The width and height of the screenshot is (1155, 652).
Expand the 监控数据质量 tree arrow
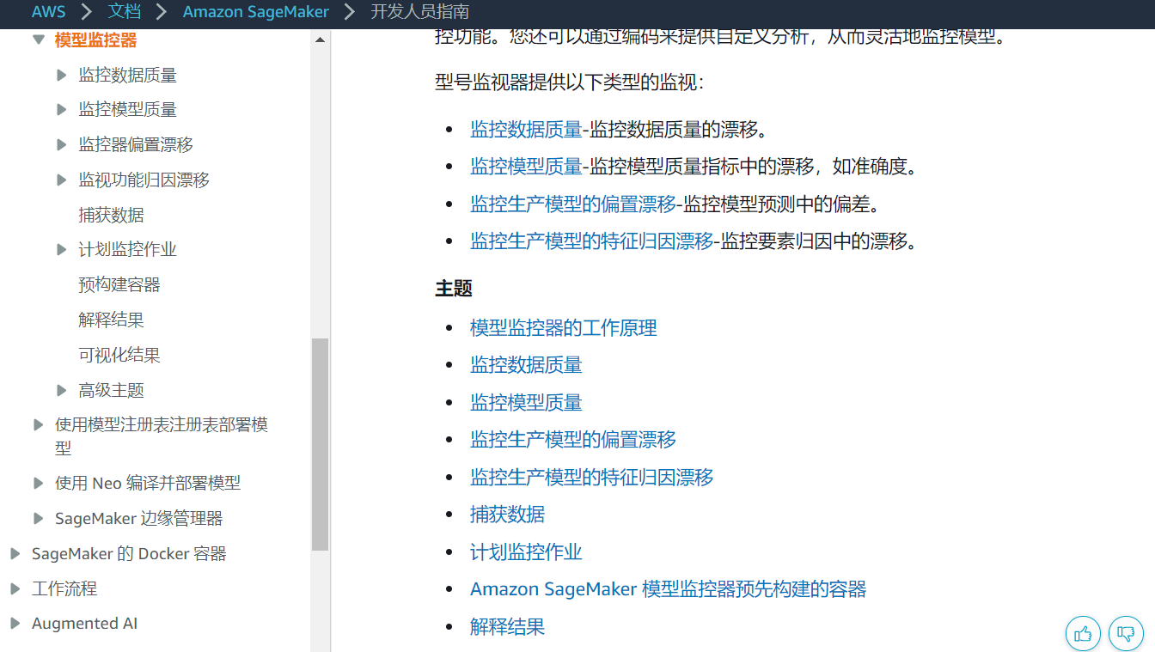pos(61,75)
